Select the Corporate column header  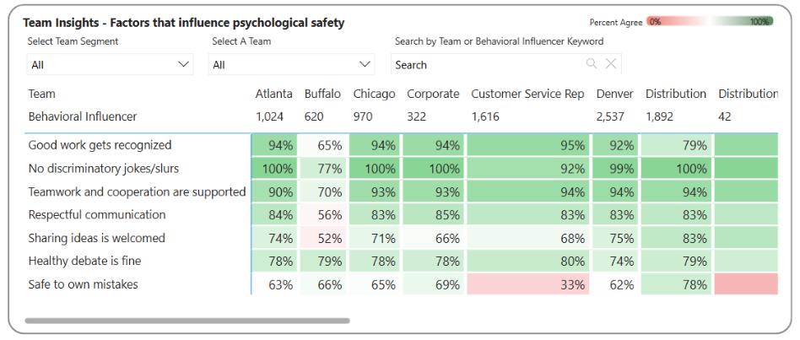[433, 94]
